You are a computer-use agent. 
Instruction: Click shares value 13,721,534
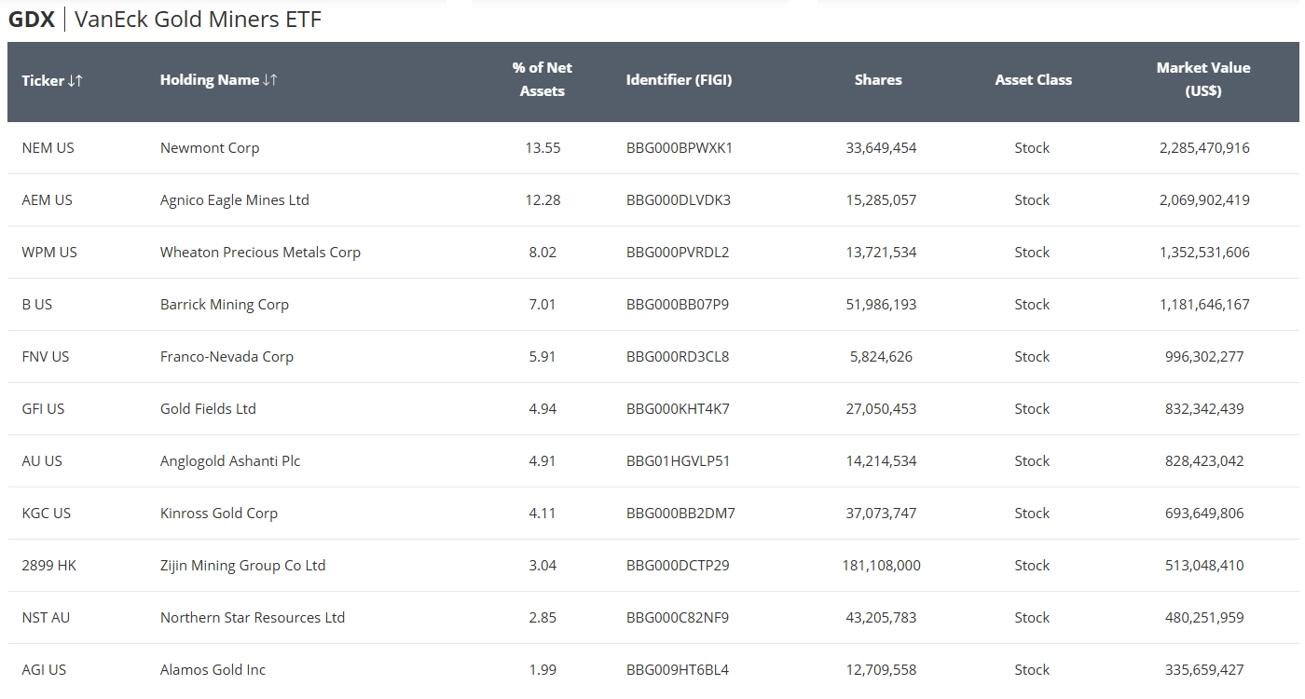point(881,253)
